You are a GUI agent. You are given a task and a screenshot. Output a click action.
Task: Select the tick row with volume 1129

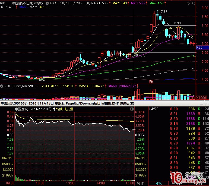point(179,128)
